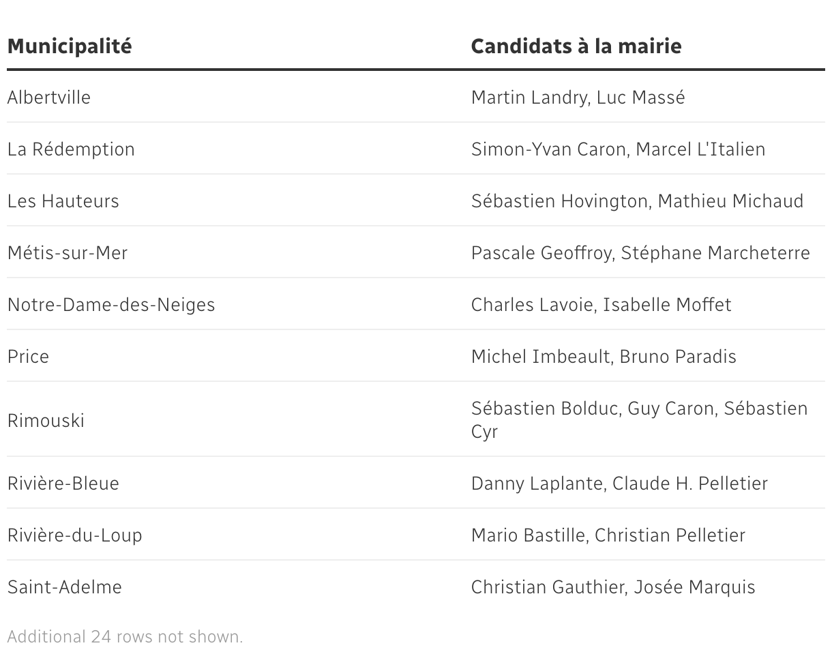
Task: Click the Mario Bastille, Christian Pelletier cell
Action: 608,535
